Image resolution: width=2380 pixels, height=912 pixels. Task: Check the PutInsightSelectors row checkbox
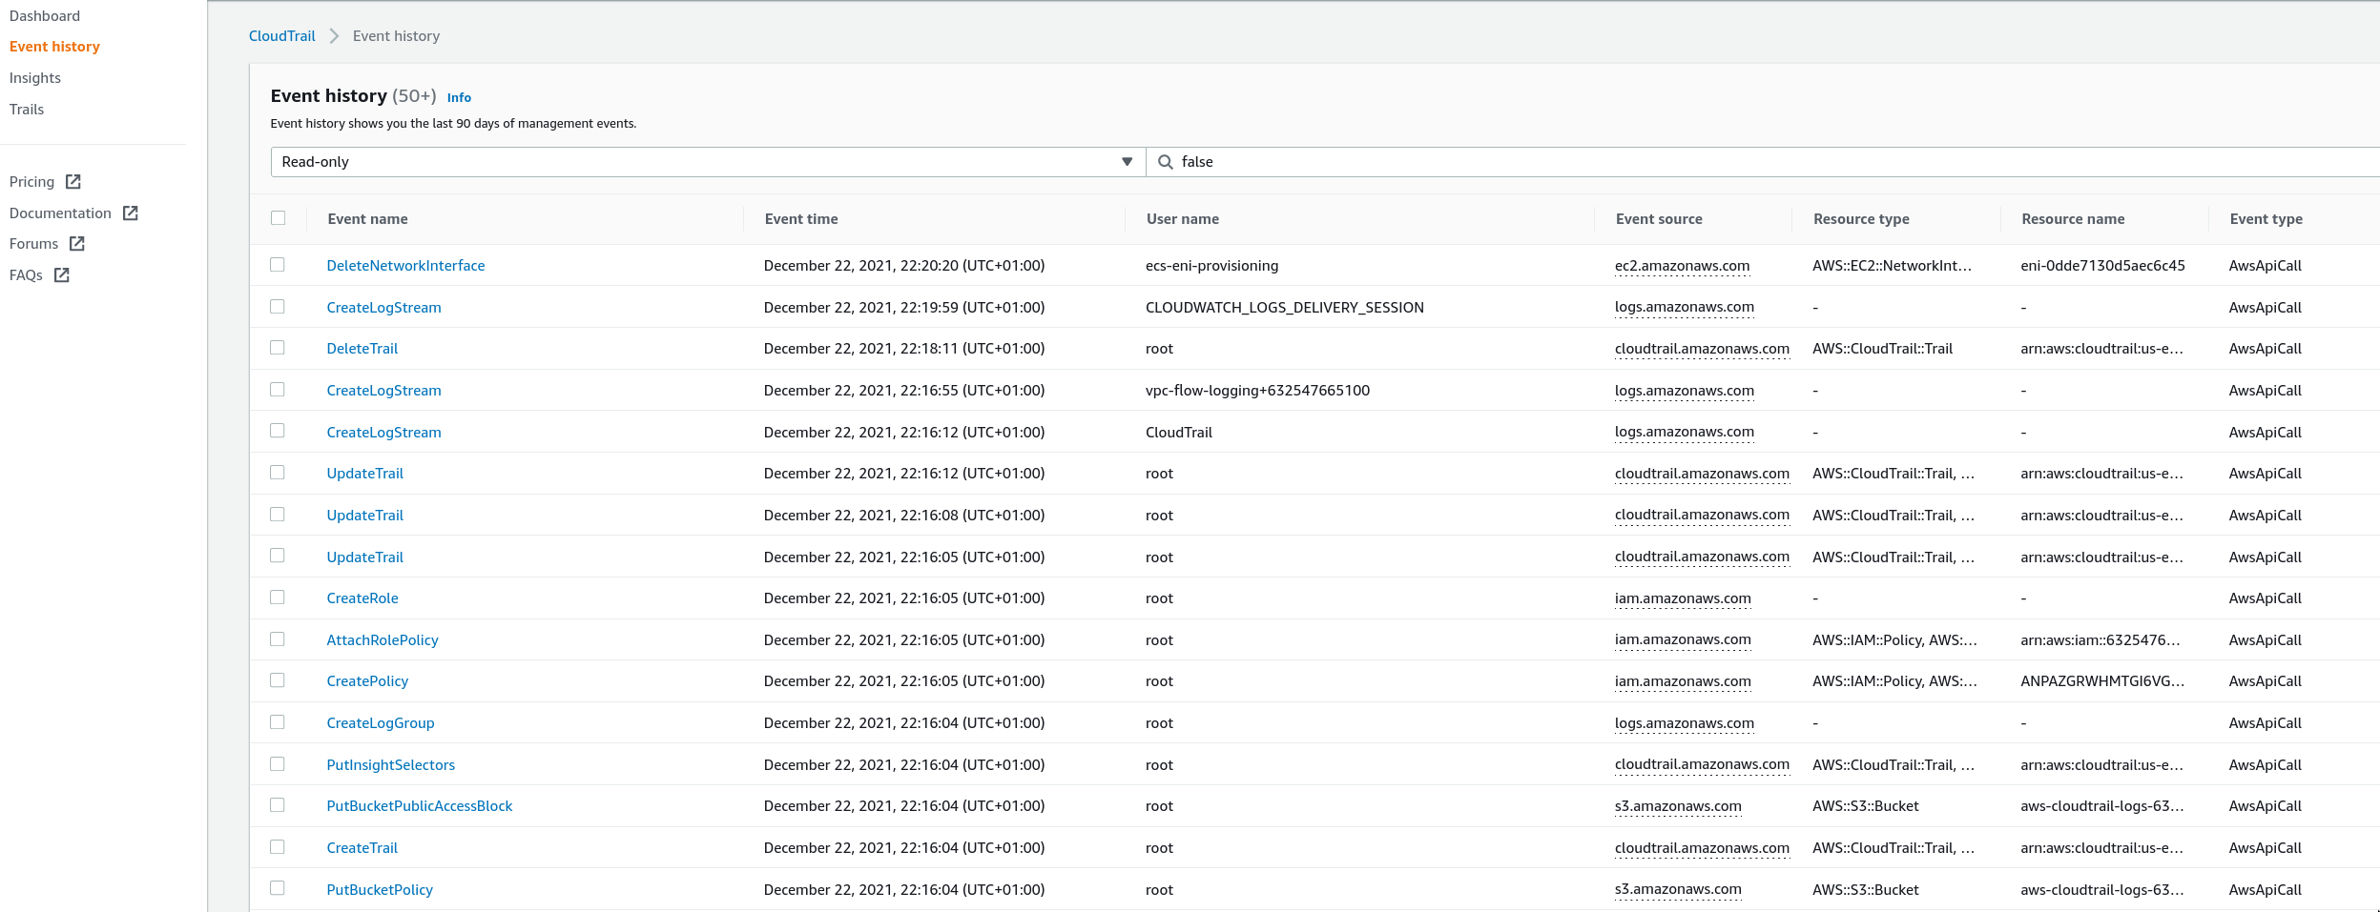(x=278, y=763)
